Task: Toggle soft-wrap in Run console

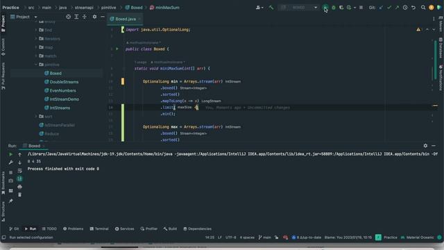Action: 19,171
